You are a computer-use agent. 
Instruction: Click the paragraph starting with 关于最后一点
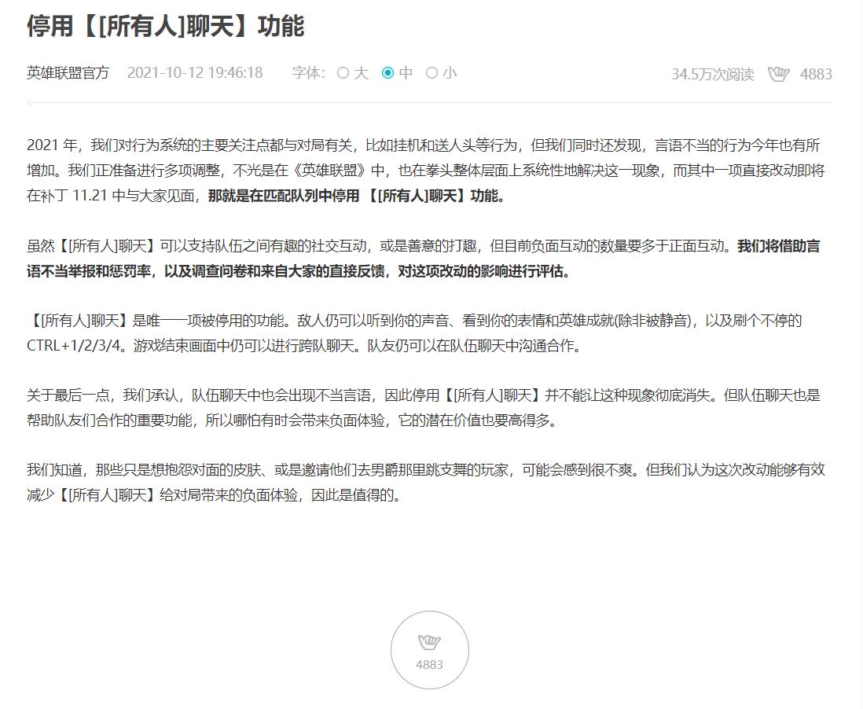(x=424, y=408)
